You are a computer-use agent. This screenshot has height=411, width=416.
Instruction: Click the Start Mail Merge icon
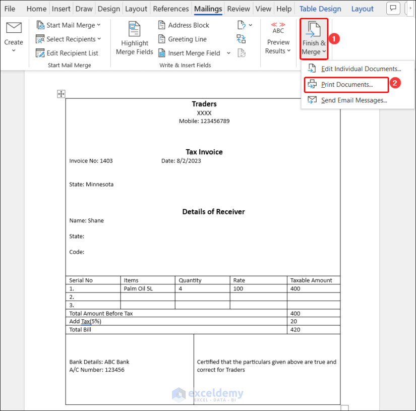40,25
